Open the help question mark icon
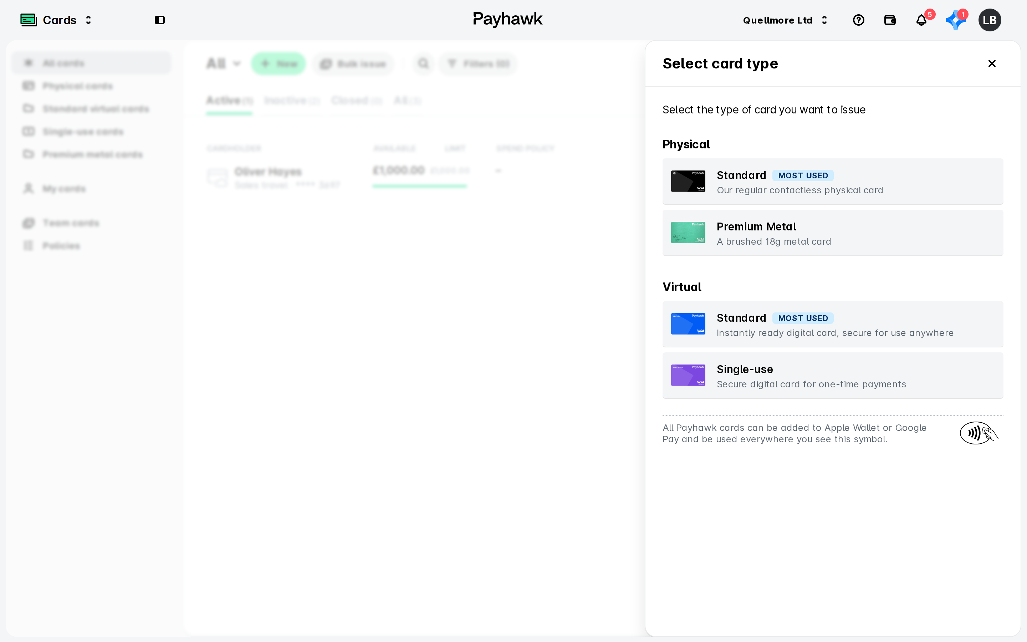This screenshot has height=642, width=1027. [859, 20]
